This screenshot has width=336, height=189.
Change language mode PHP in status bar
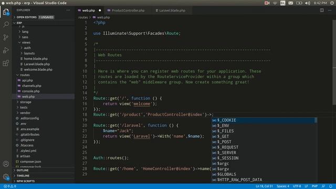click(x=314, y=186)
